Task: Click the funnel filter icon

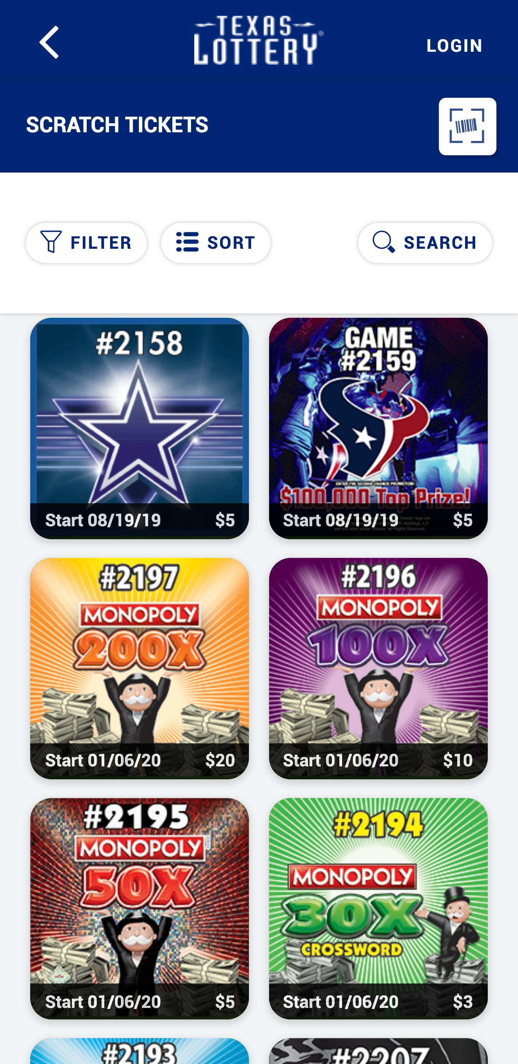Action: [51, 243]
